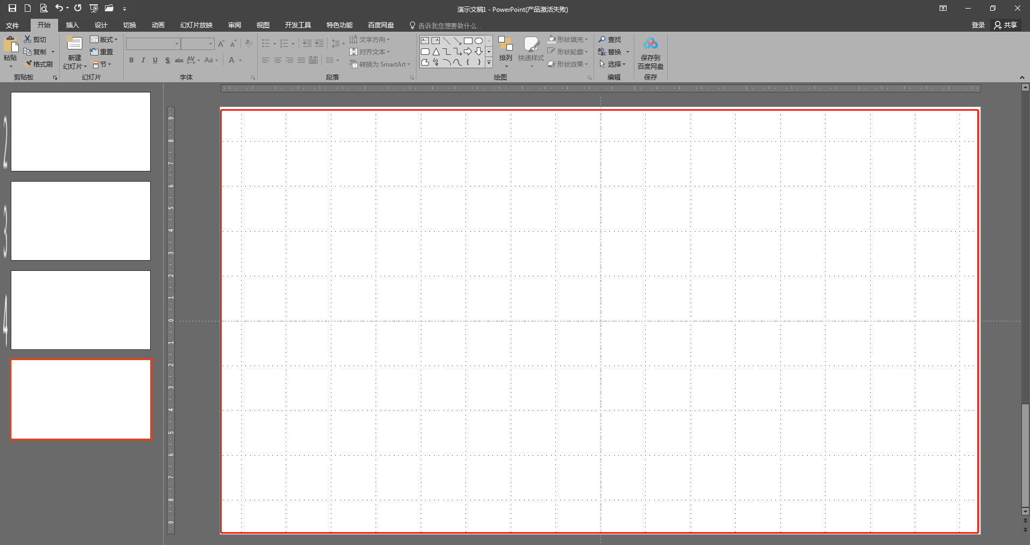Reset the slide with the 重置 button
The width and height of the screenshot is (1030, 545).
pyautogui.click(x=102, y=52)
